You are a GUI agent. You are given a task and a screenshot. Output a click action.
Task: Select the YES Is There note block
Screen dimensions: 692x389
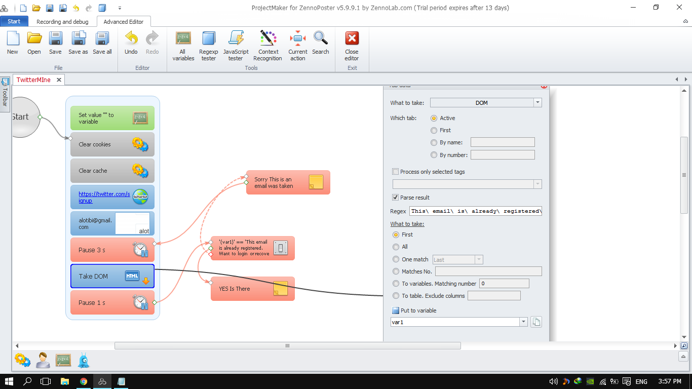pos(253,289)
